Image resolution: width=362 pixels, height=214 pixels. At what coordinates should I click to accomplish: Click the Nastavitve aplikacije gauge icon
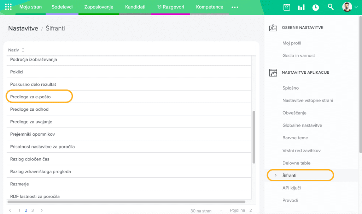[273, 73]
